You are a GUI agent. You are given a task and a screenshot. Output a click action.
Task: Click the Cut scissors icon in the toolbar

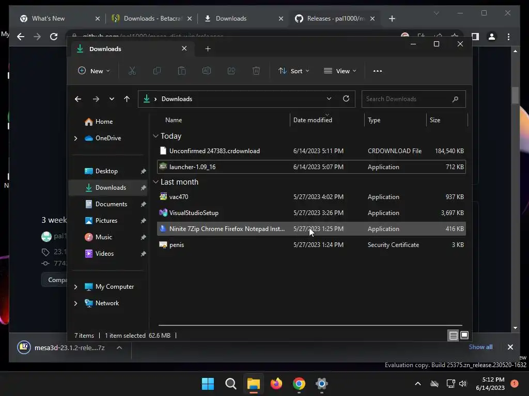(x=132, y=71)
